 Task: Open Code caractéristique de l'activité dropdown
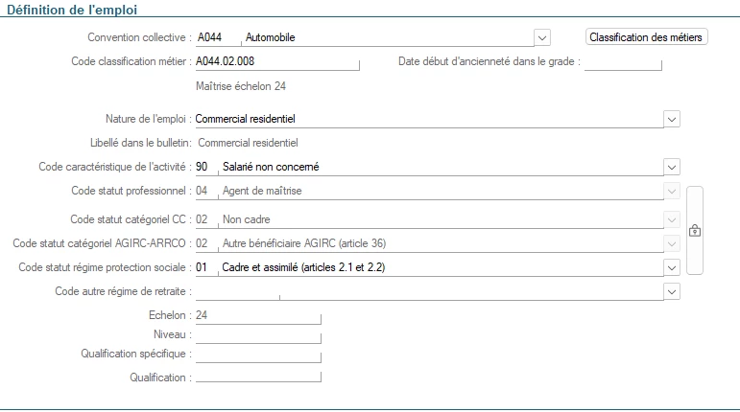pos(672,167)
